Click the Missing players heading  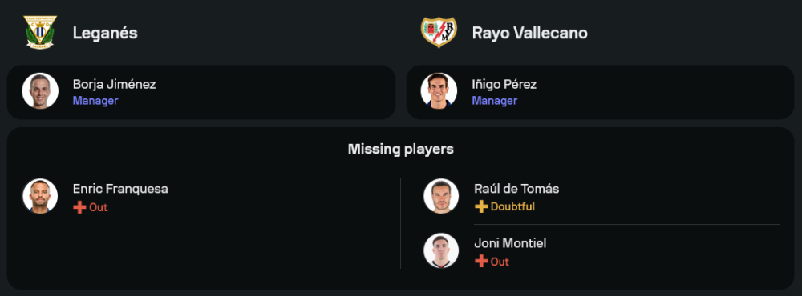(400, 149)
